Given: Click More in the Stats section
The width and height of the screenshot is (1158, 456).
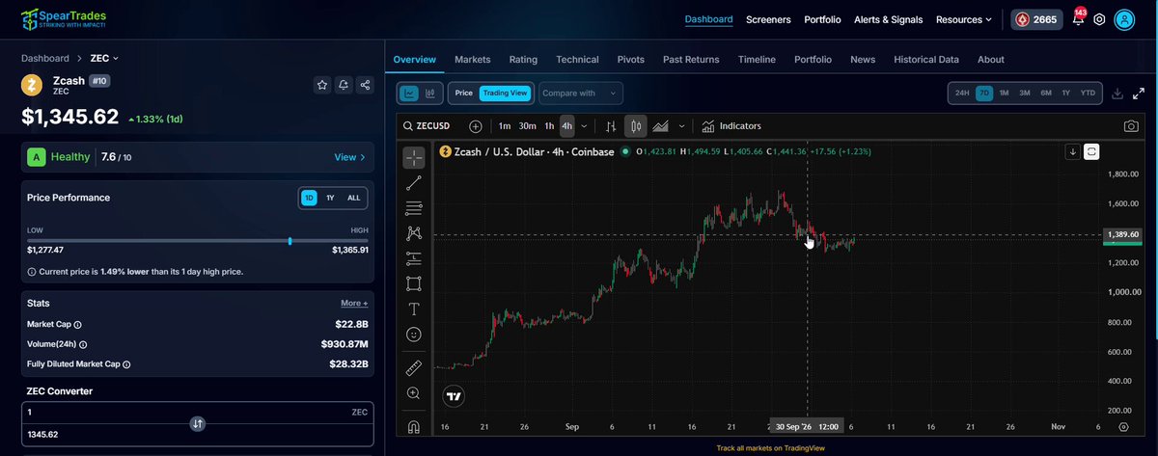Looking at the screenshot, I should click(x=354, y=303).
